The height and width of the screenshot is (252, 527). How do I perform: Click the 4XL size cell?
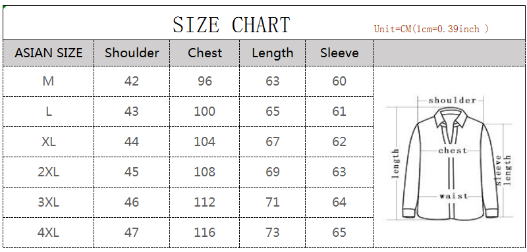click(48, 232)
